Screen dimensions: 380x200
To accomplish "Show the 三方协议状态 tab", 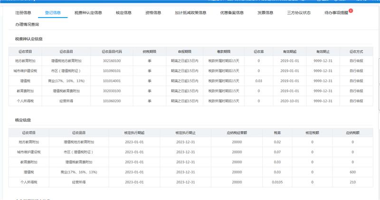I will (299, 13).
